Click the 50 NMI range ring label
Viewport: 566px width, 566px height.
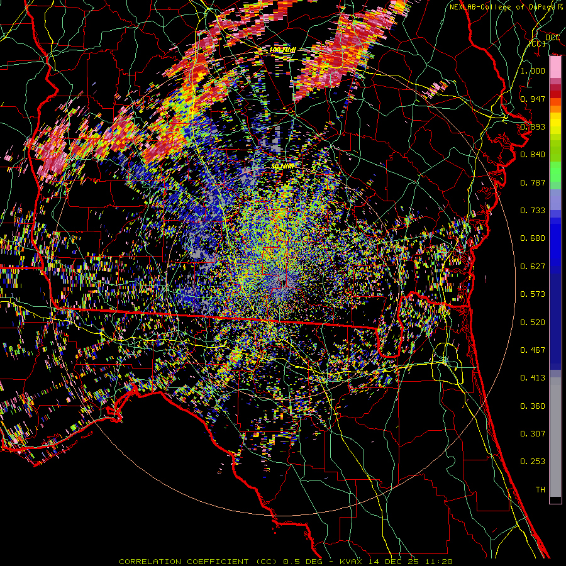[282, 167]
